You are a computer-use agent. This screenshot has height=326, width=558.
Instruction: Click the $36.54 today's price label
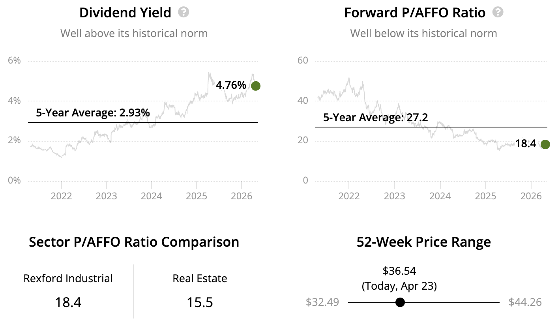point(399,271)
